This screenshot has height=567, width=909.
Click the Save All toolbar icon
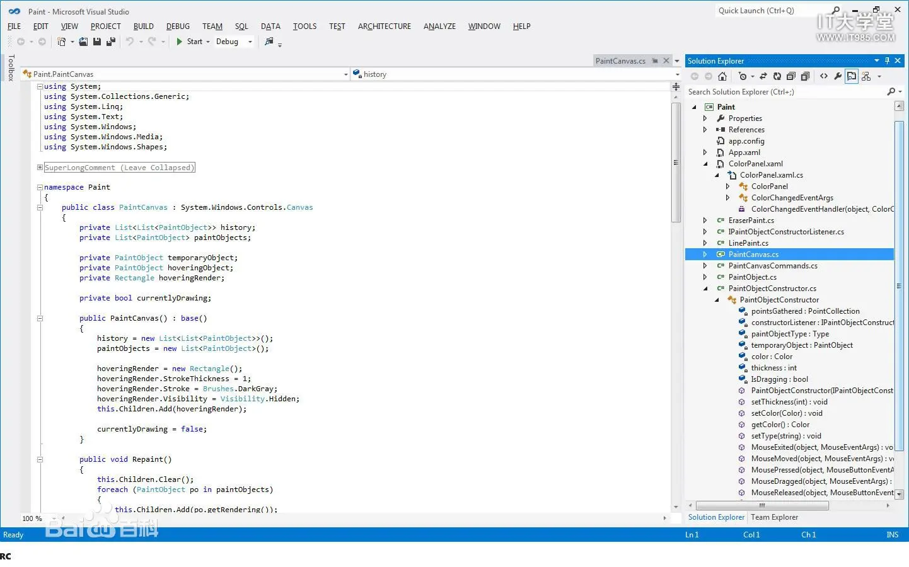(111, 42)
